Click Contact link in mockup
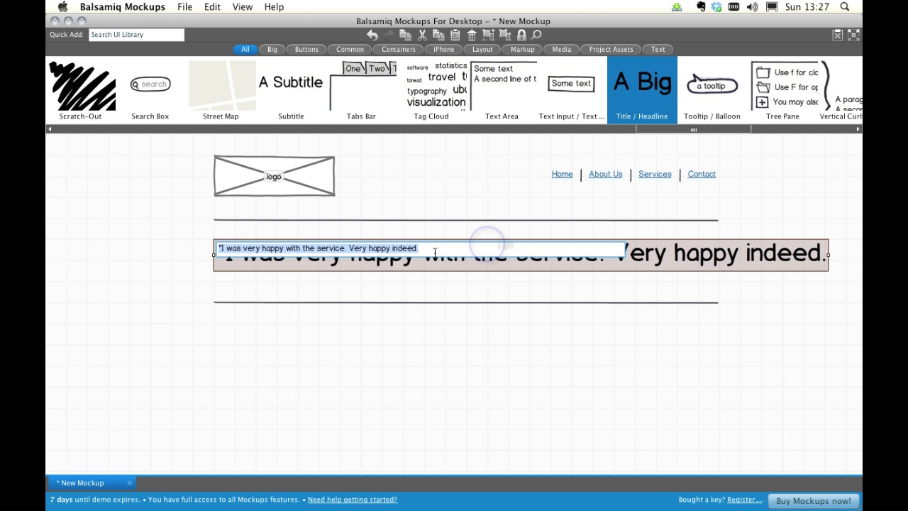 click(702, 174)
